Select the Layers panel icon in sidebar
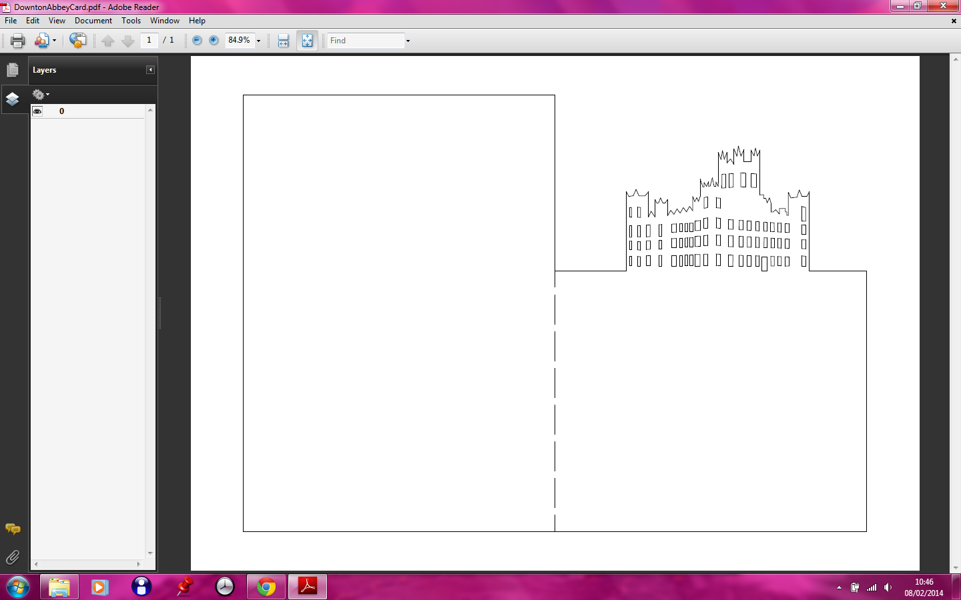961x600 pixels. click(13, 99)
